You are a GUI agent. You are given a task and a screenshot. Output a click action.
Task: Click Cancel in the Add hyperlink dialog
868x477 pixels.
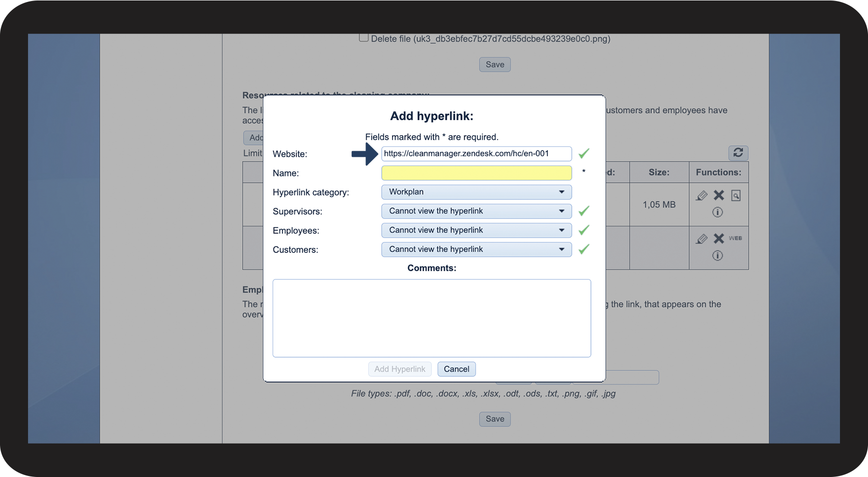(456, 369)
